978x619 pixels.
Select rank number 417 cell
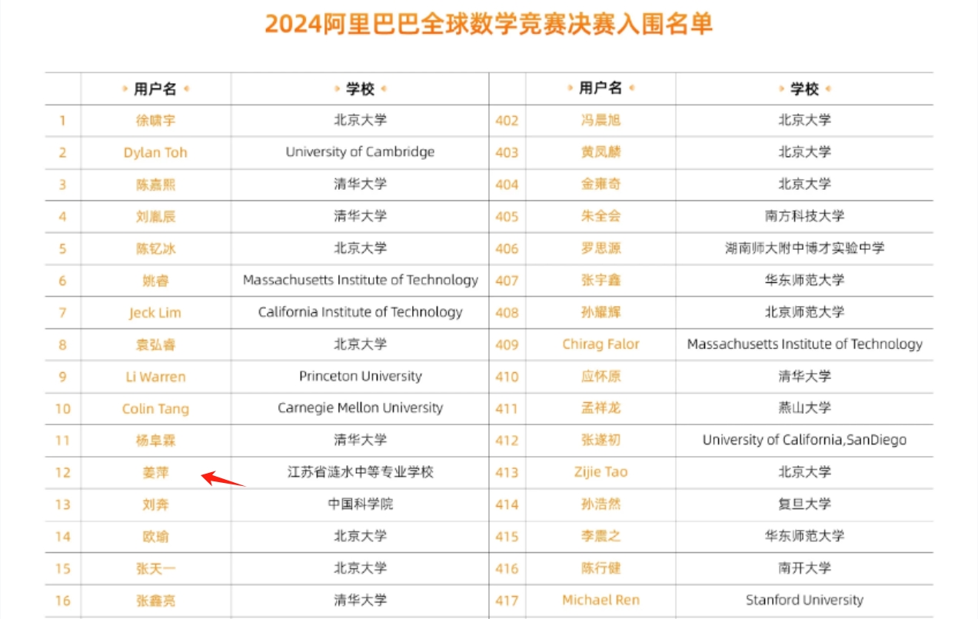pyautogui.click(x=507, y=601)
